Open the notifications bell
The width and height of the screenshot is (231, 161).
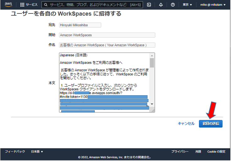(161, 5)
